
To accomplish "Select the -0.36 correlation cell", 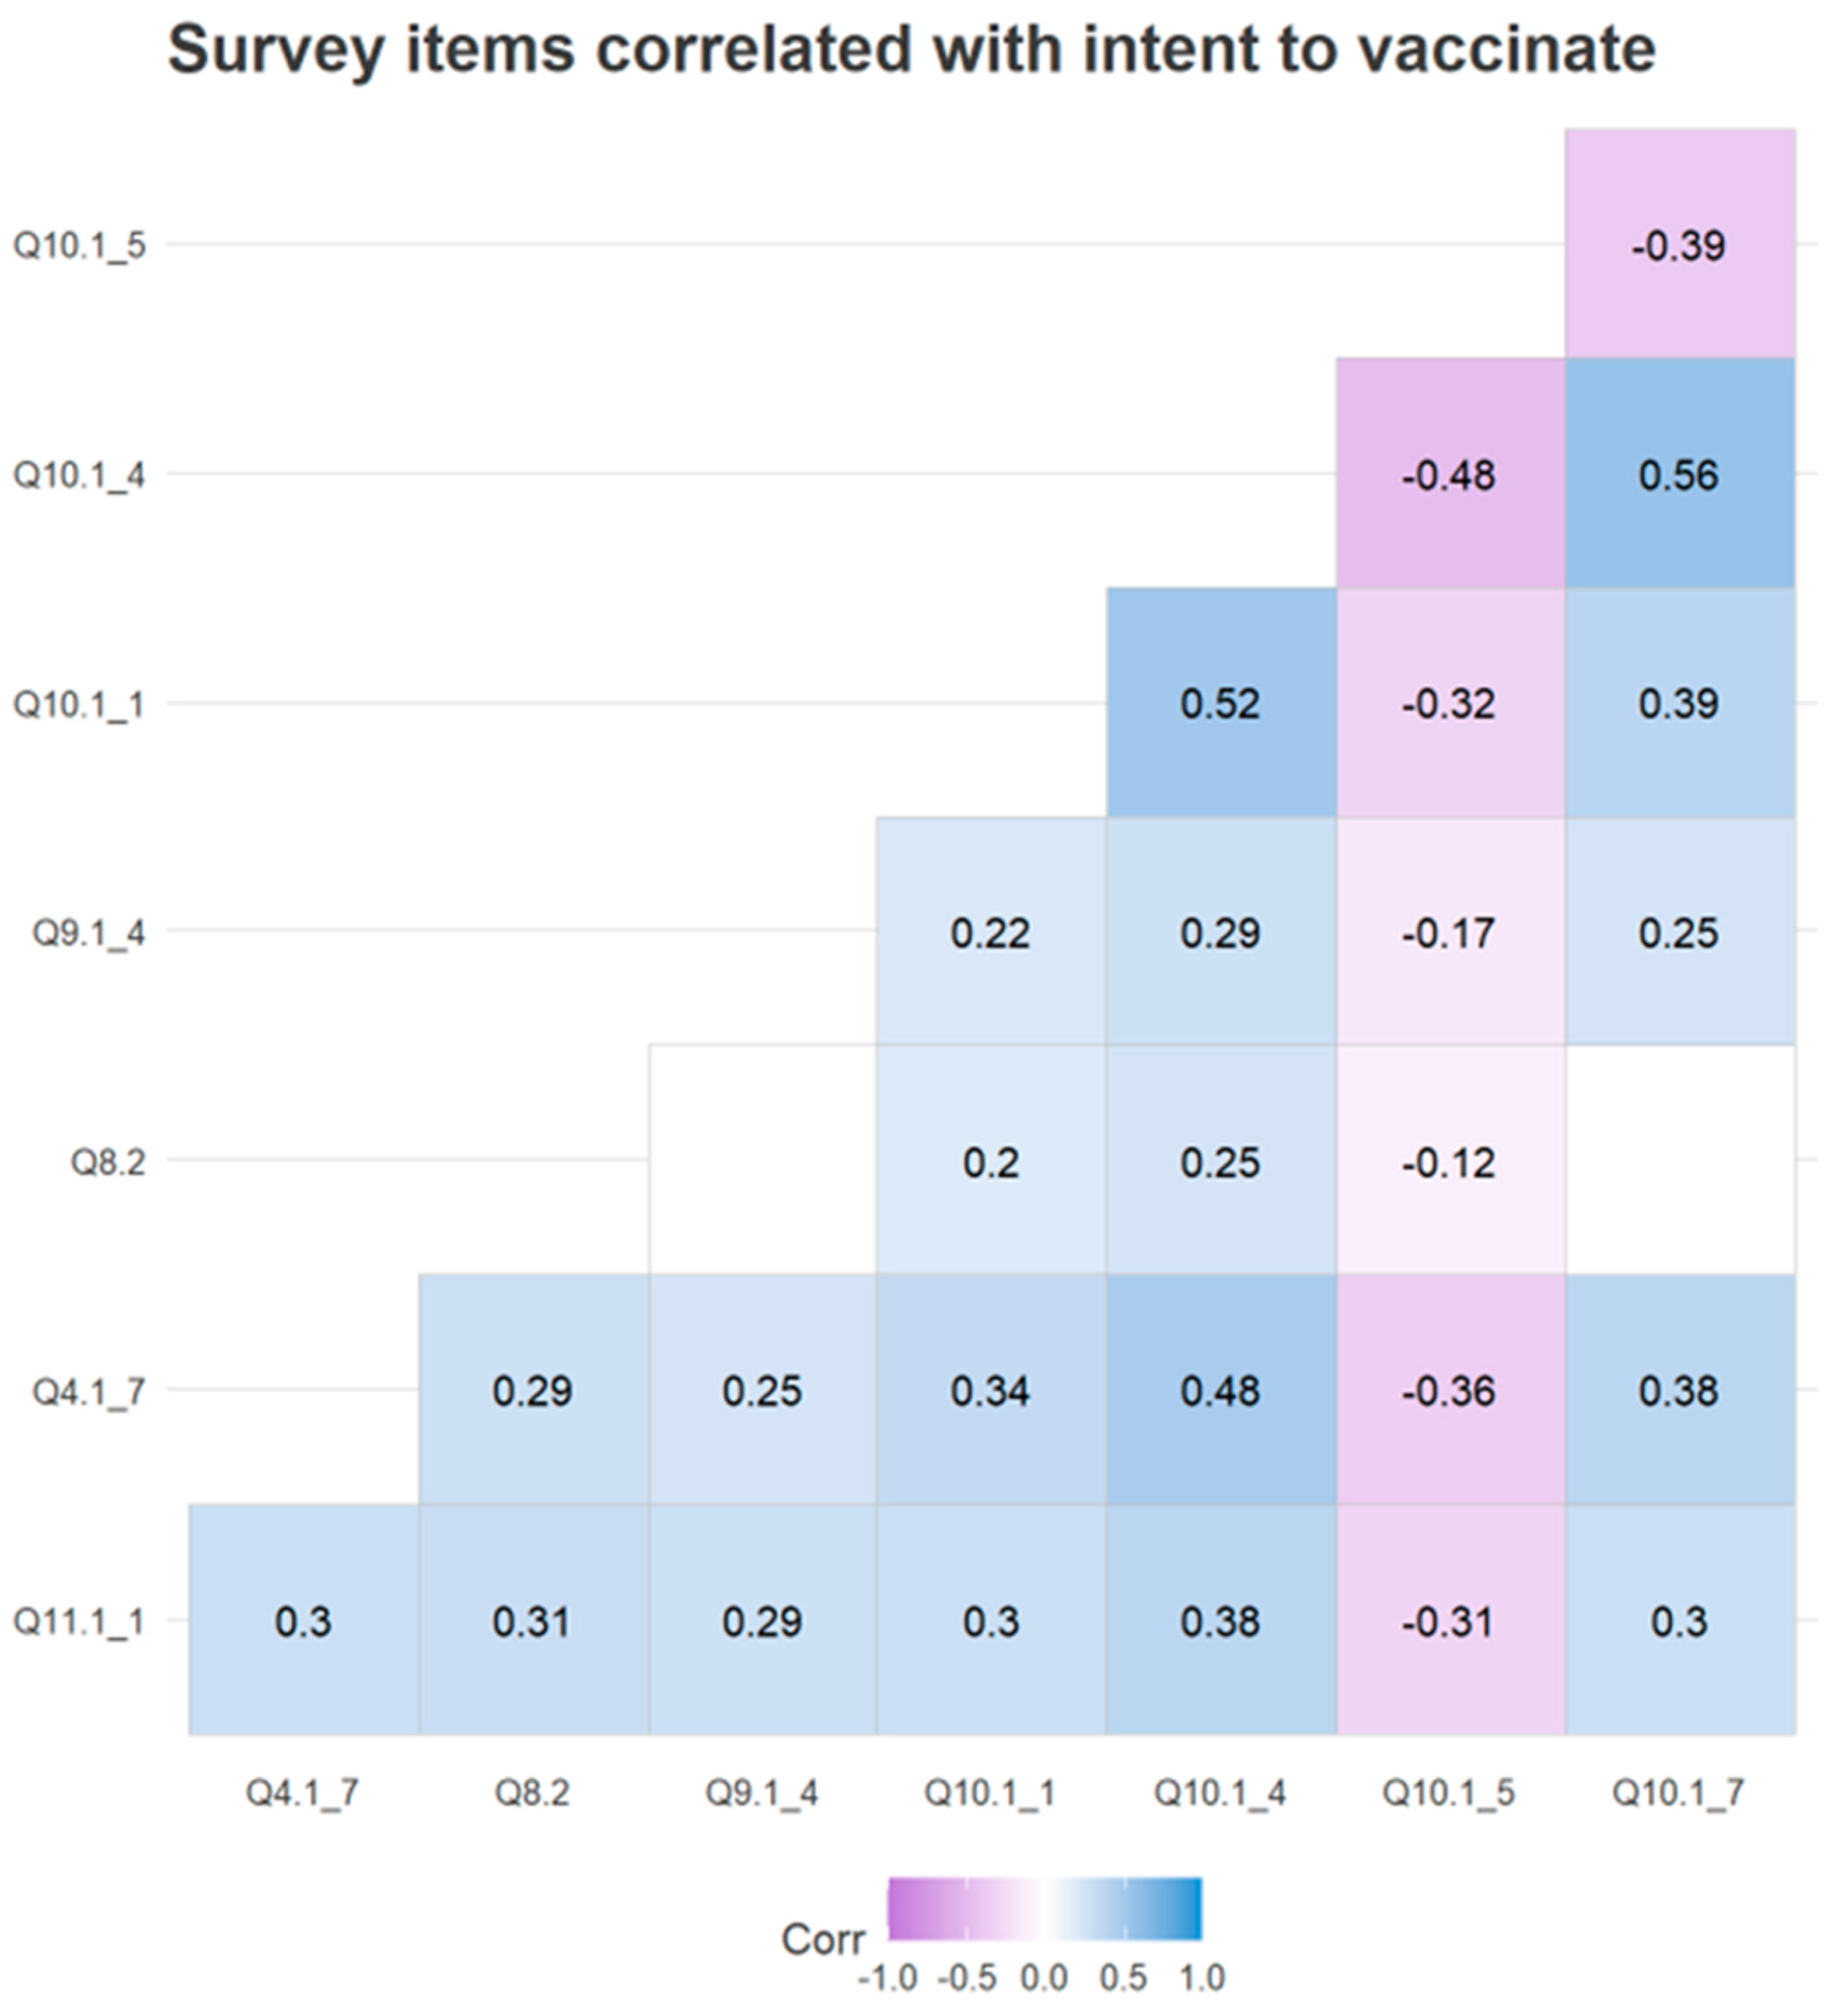I will (x=1449, y=1390).
